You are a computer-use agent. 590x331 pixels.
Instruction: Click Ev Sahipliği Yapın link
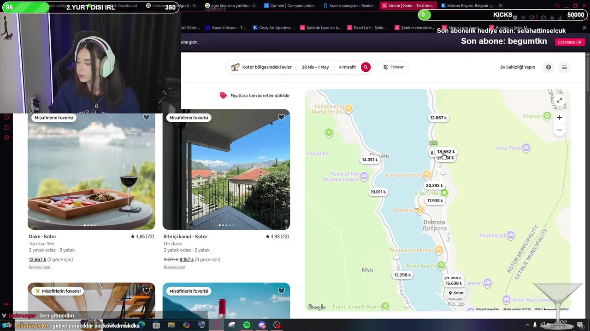pos(518,67)
